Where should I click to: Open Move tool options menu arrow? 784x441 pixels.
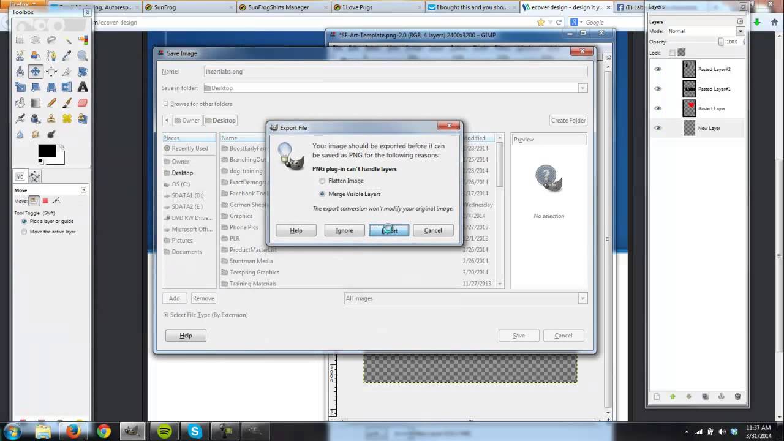tap(83, 190)
